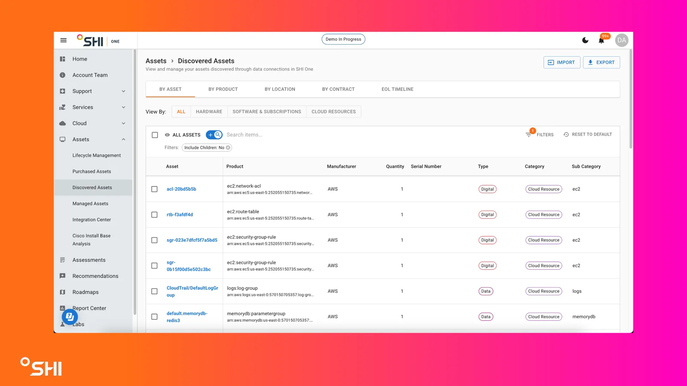Expand the Support menu chevron
Screen dimensions: 687x386
124,91
